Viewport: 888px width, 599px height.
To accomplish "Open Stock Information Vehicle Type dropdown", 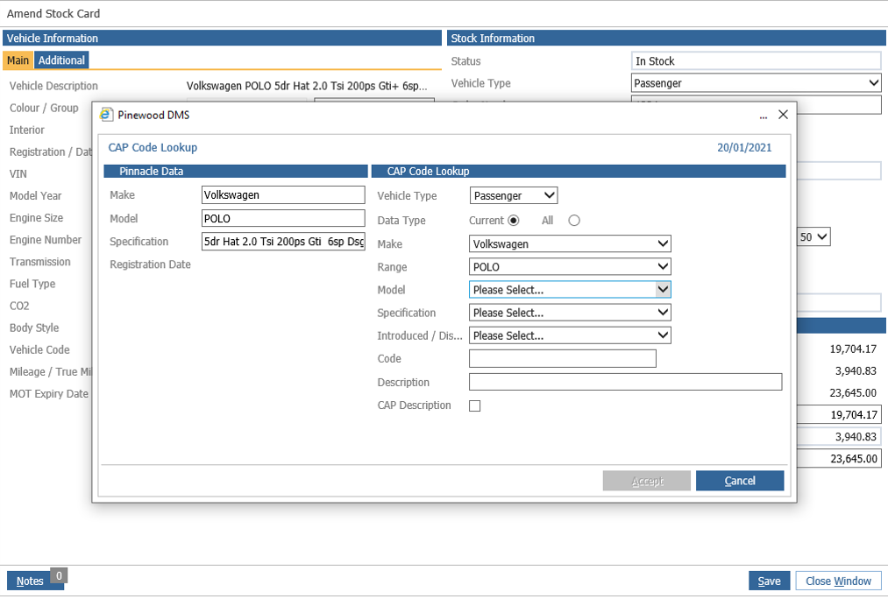I will coord(756,83).
